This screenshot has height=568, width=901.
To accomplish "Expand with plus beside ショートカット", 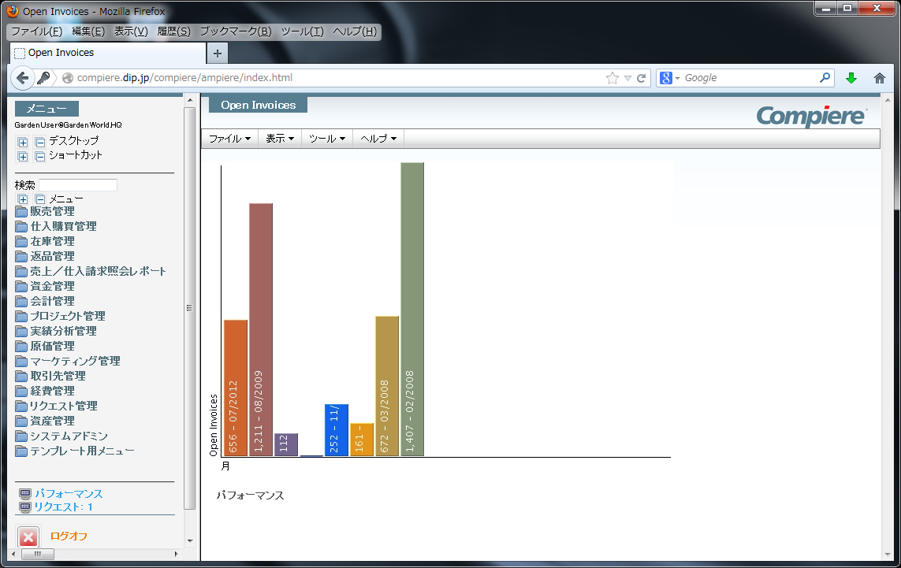I will (22, 156).
